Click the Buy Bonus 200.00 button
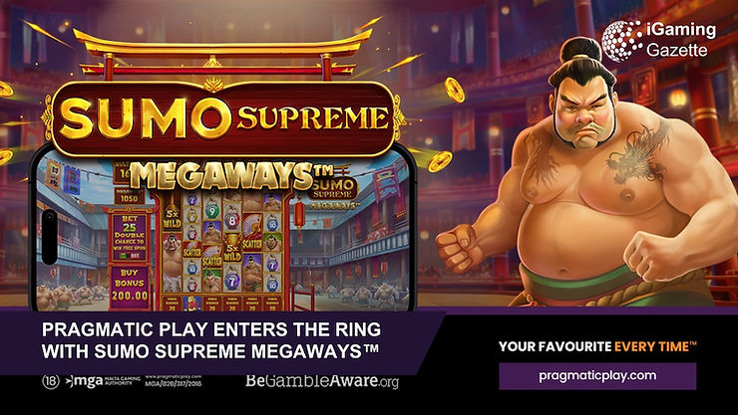The height and width of the screenshot is (415, 738). pyautogui.click(x=129, y=287)
